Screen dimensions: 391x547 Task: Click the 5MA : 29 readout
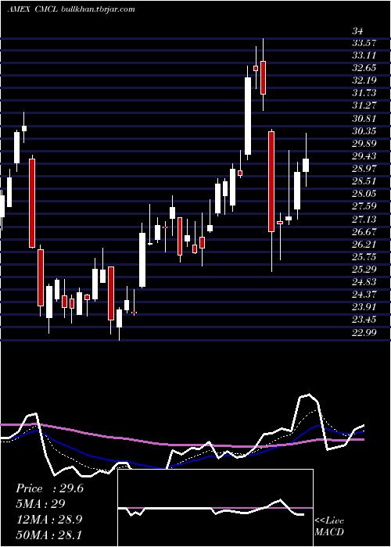click(41, 504)
